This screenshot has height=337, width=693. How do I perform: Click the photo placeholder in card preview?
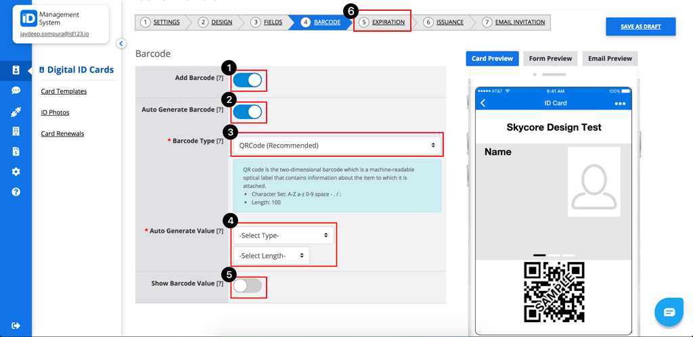(594, 182)
